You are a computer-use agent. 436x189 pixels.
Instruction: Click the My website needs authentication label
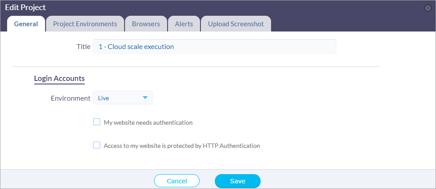coord(148,122)
